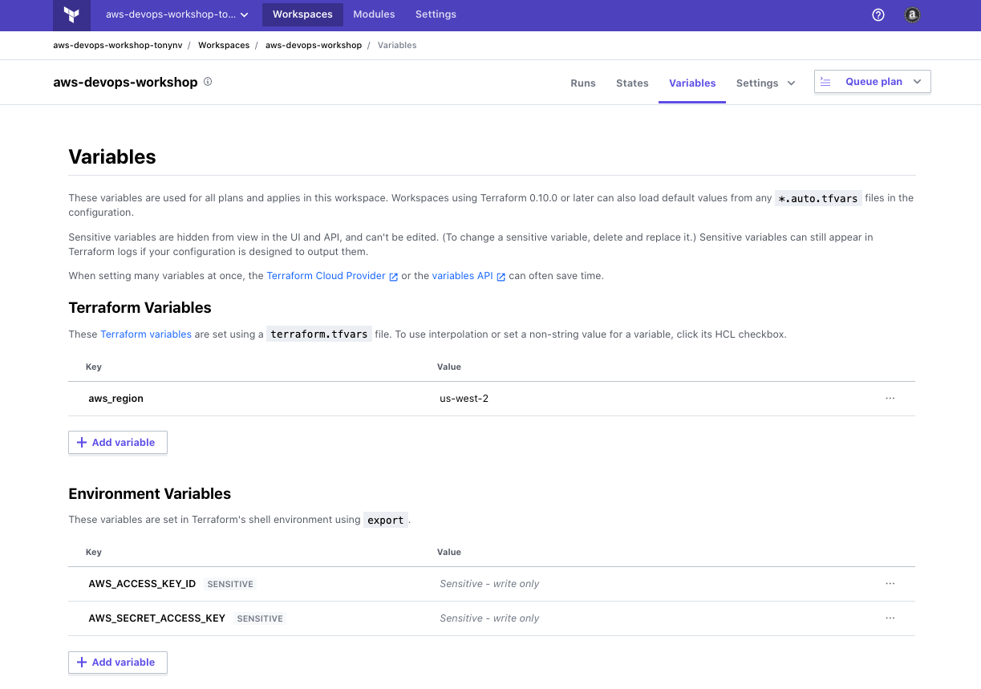
Task: Click the aws-devops-workshop workspace title
Action: click(125, 82)
